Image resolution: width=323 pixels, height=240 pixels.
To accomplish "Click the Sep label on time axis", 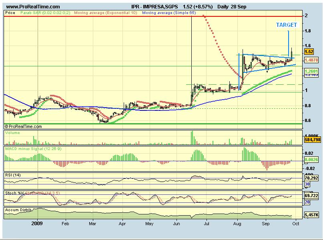I will pyautogui.click(x=266, y=224).
